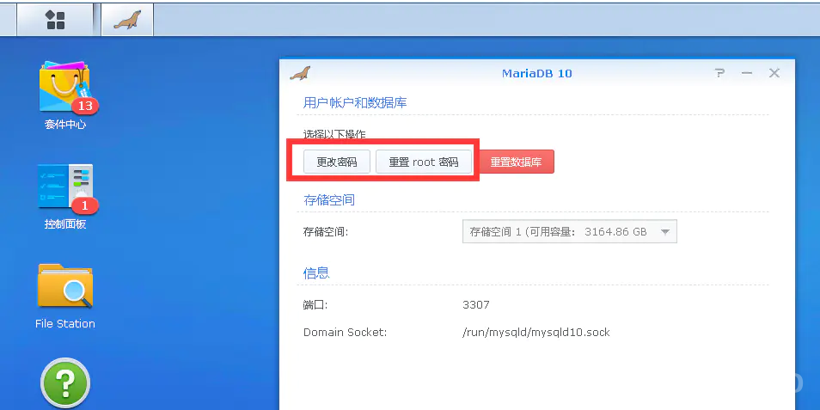Click the 存储空间 section heading

coord(329,199)
